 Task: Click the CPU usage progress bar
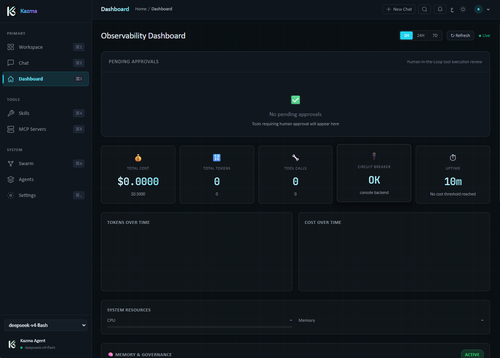coord(200,327)
